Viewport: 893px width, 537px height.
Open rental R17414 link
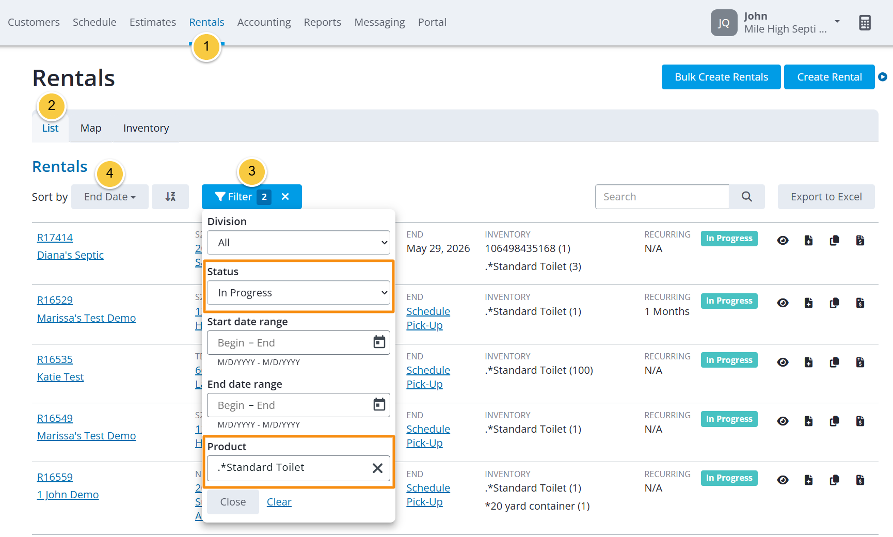55,238
